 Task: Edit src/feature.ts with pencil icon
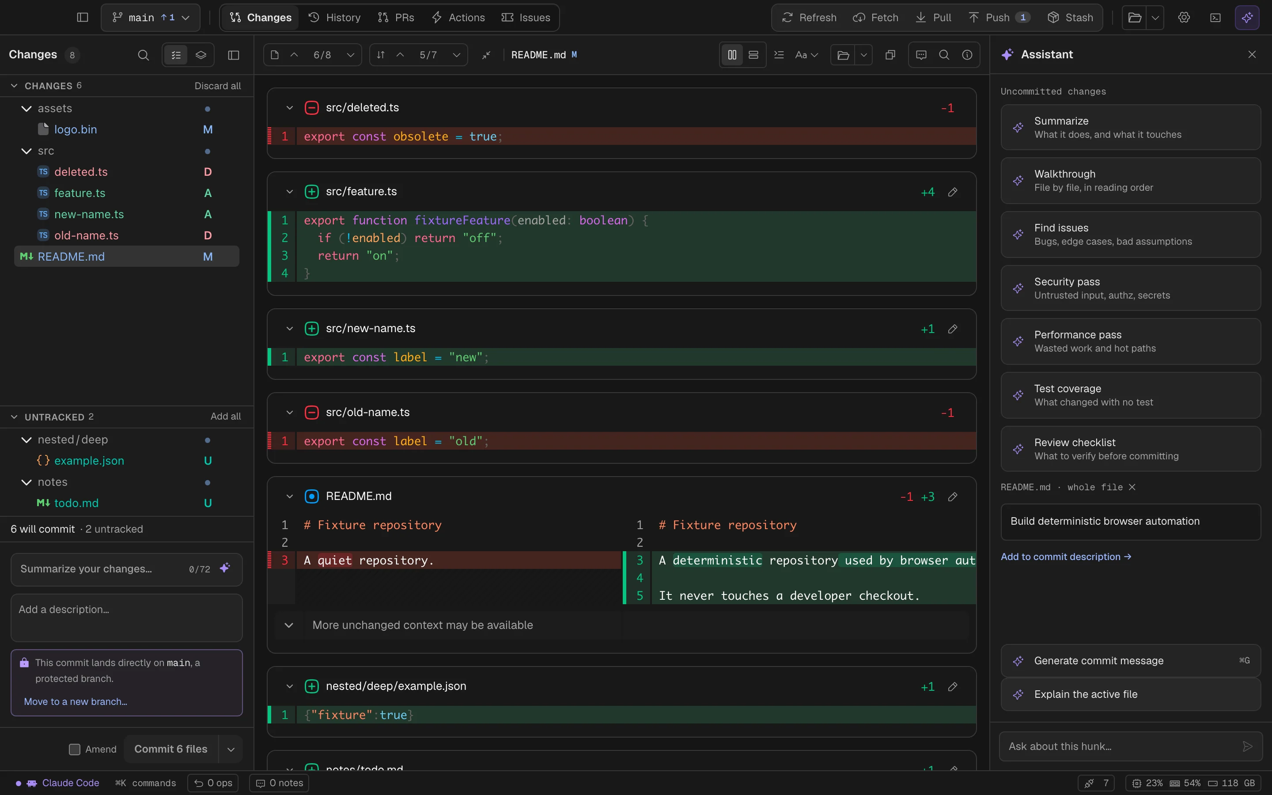click(x=952, y=192)
